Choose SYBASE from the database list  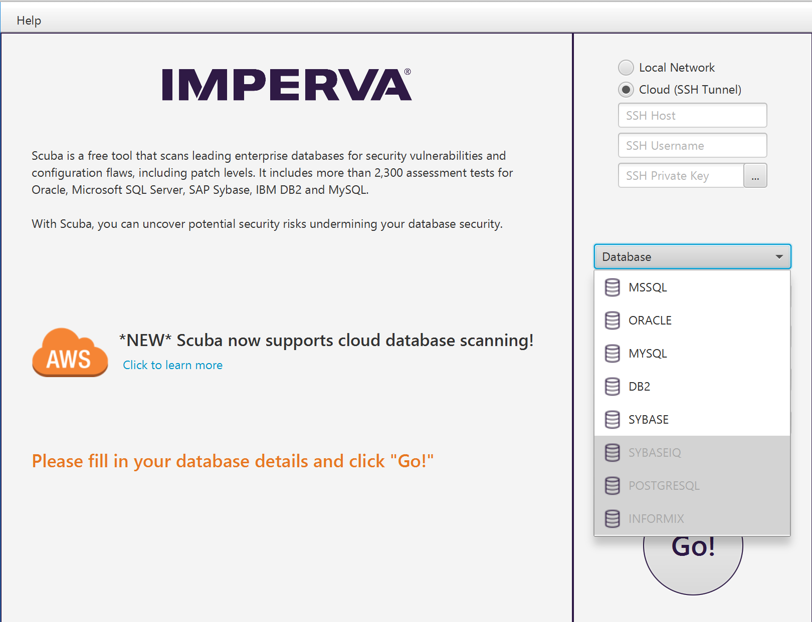pos(692,420)
